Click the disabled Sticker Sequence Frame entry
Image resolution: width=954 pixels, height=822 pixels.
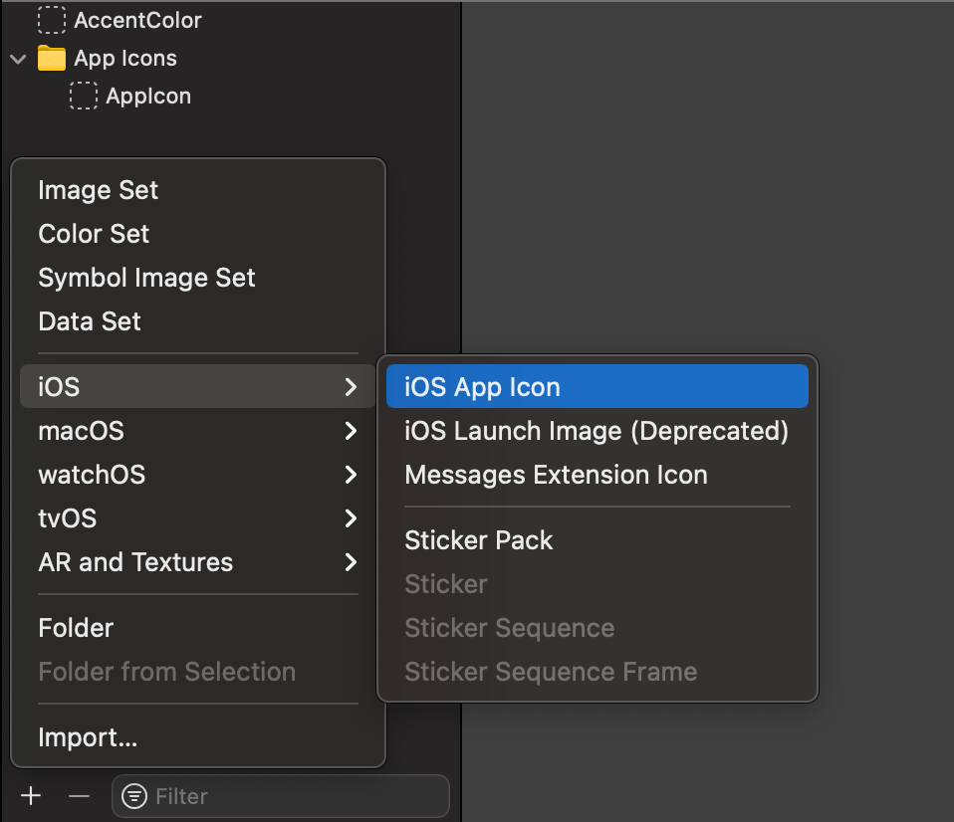click(597, 671)
